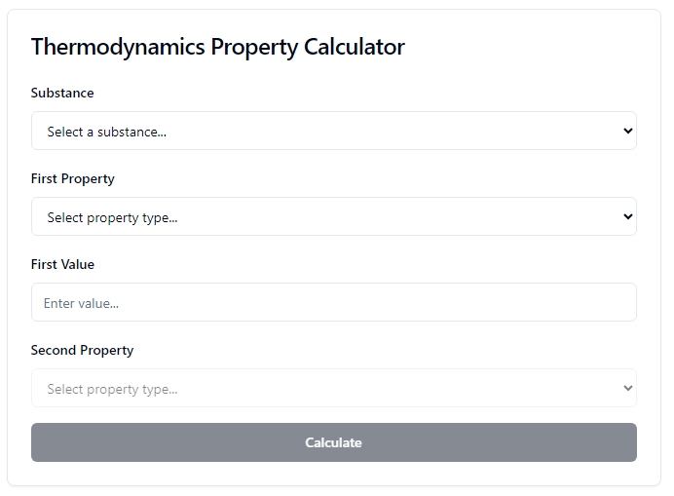Click the chevron arrow on First Property select

(627, 216)
